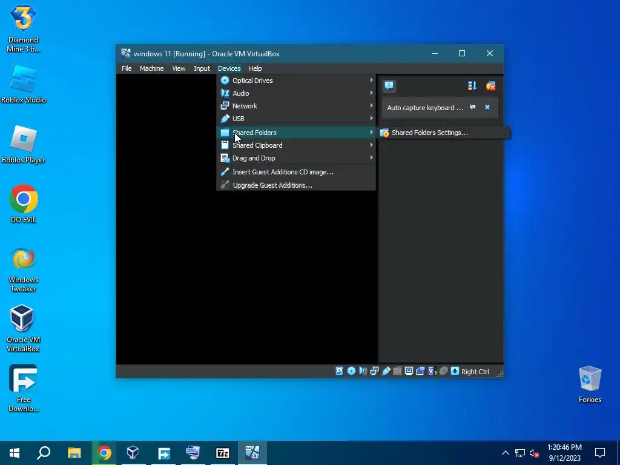Maximize the VirtualBox VM window
Screen dimensions: 620x465
click(462, 53)
